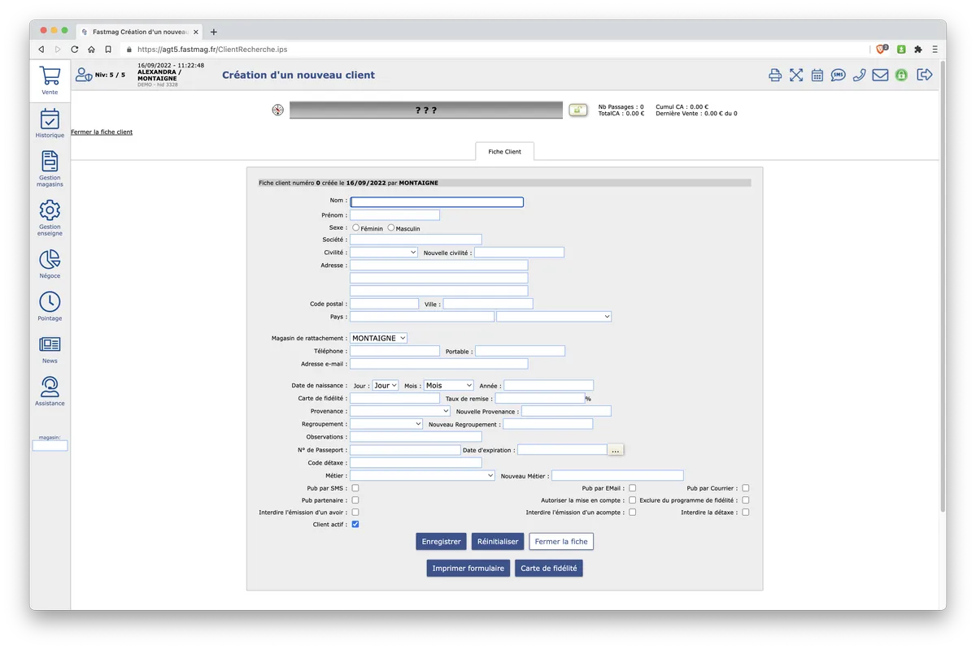Viewport: 976px width, 649px height.
Task: Click the compass icon left of ??? bar
Action: tap(277, 110)
